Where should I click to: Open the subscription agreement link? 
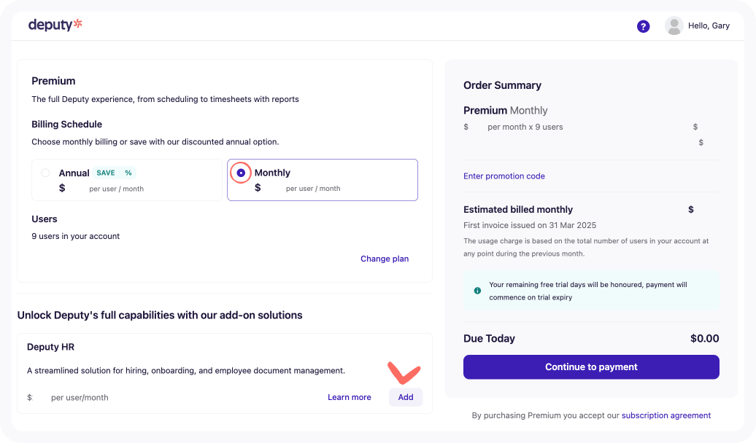pos(666,415)
